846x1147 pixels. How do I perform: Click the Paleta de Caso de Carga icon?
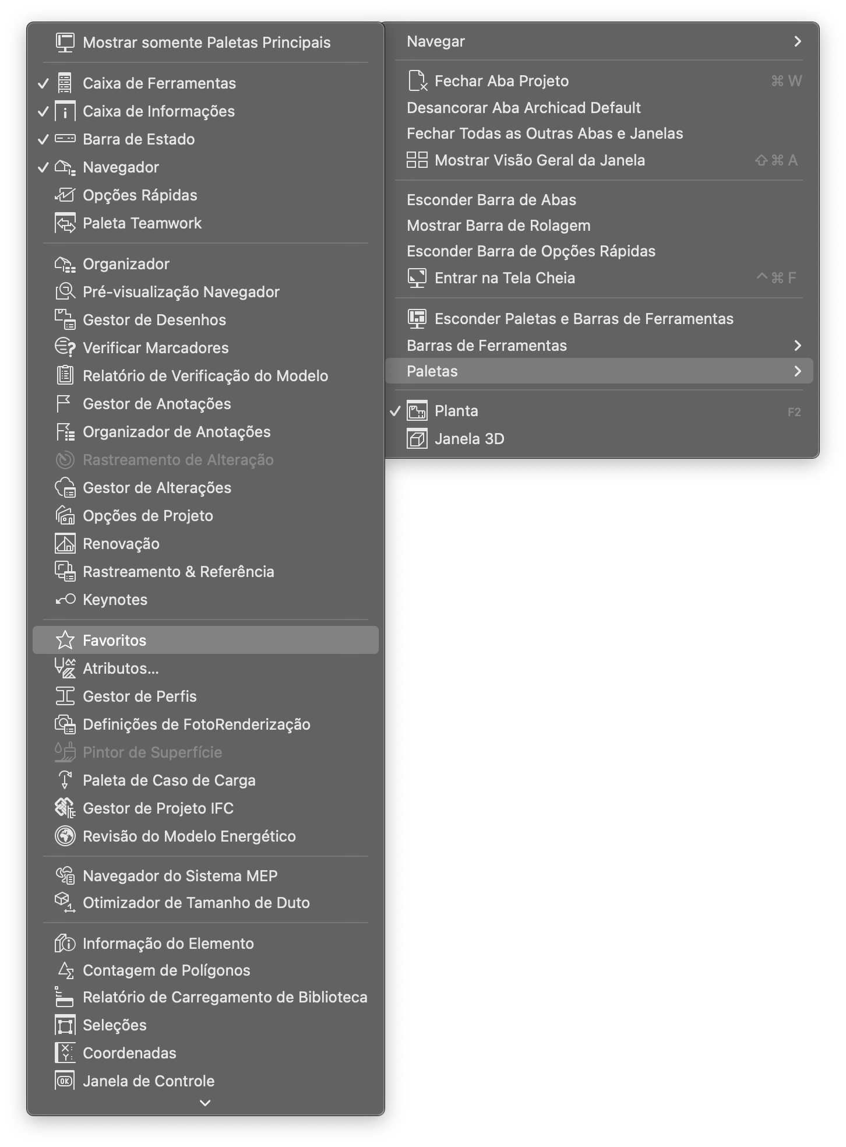point(65,780)
